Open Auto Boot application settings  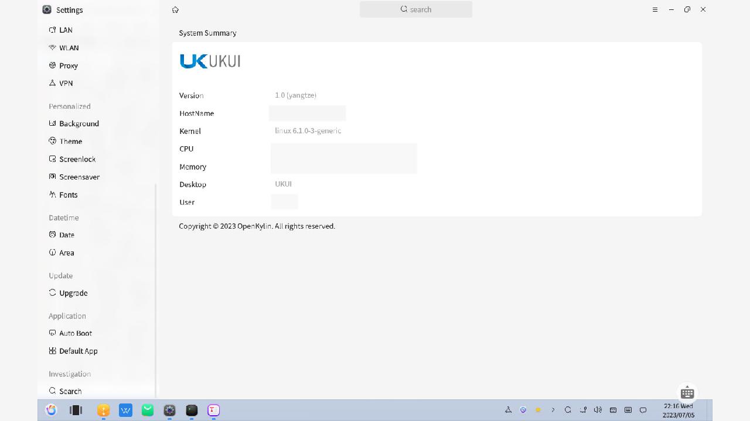[x=75, y=333]
